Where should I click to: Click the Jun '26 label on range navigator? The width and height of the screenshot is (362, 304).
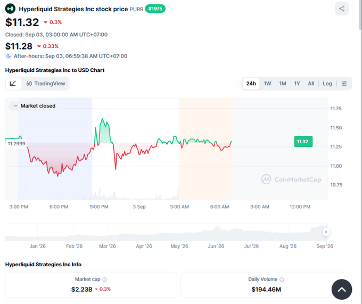click(216, 247)
